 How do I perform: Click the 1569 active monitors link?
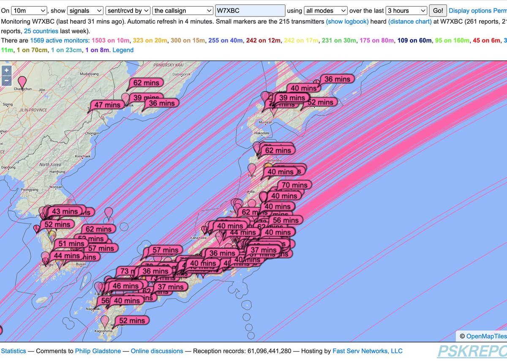point(60,40)
